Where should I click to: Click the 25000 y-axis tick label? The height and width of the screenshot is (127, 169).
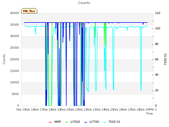[15, 48]
